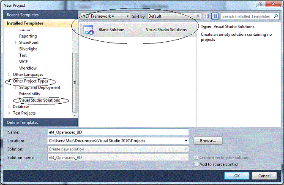Screen dimensions: 284x185
Task: Select the Test template category
Action: tap(23, 55)
